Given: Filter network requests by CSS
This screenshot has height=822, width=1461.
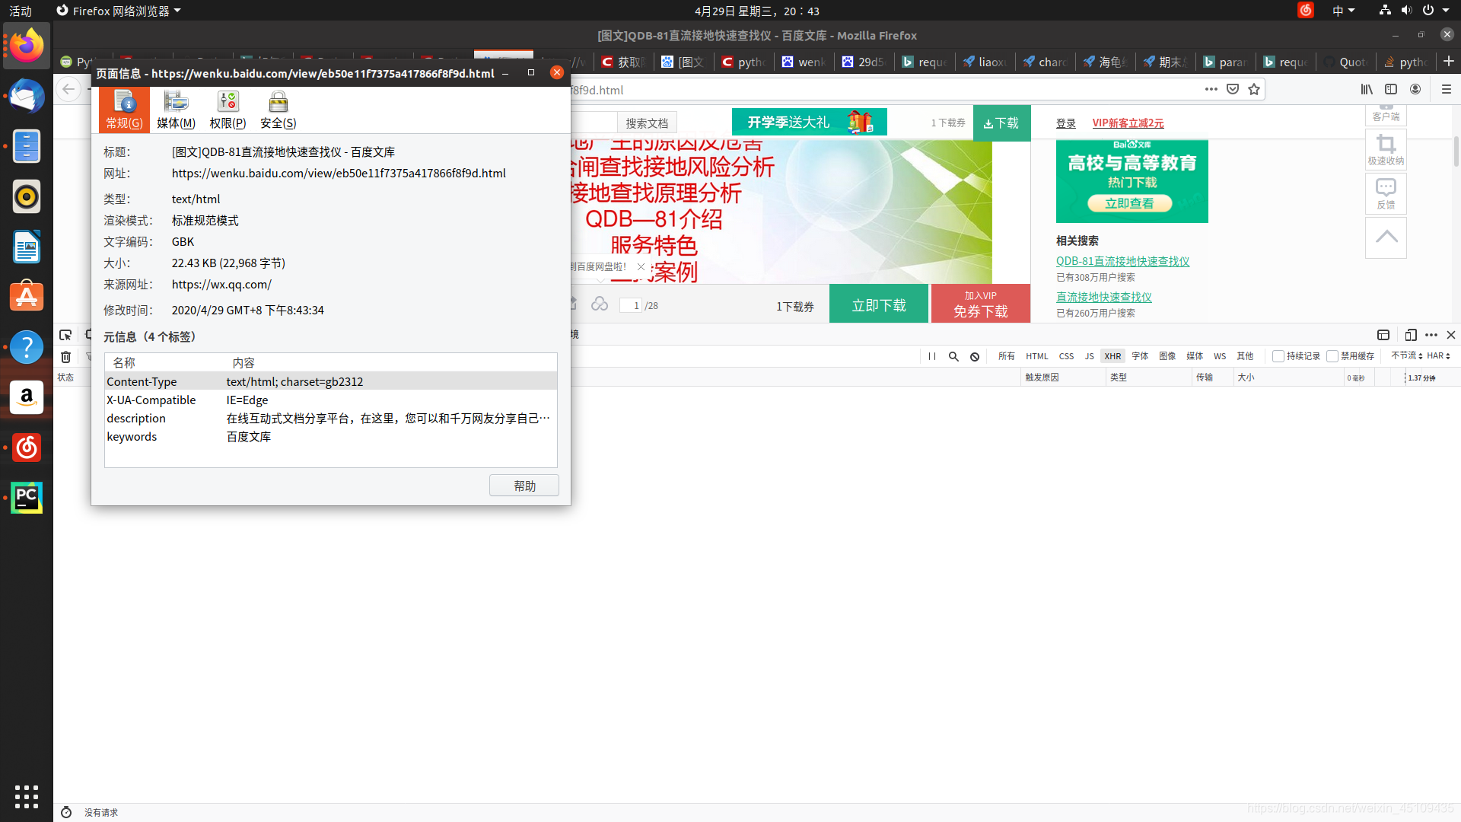Looking at the screenshot, I should [x=1066, y=356].
